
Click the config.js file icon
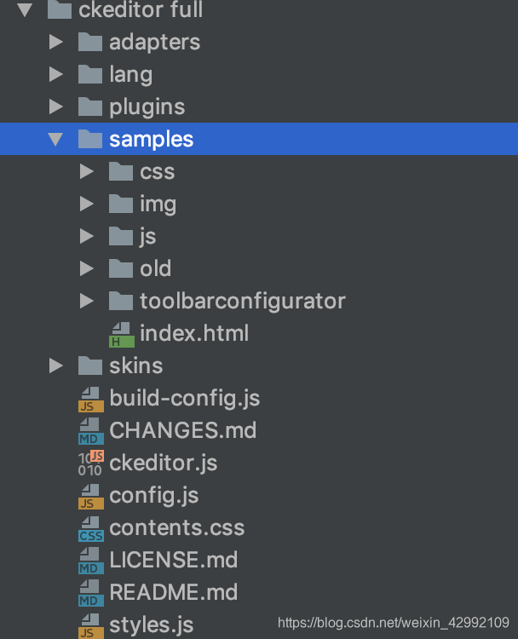[91, 497]
